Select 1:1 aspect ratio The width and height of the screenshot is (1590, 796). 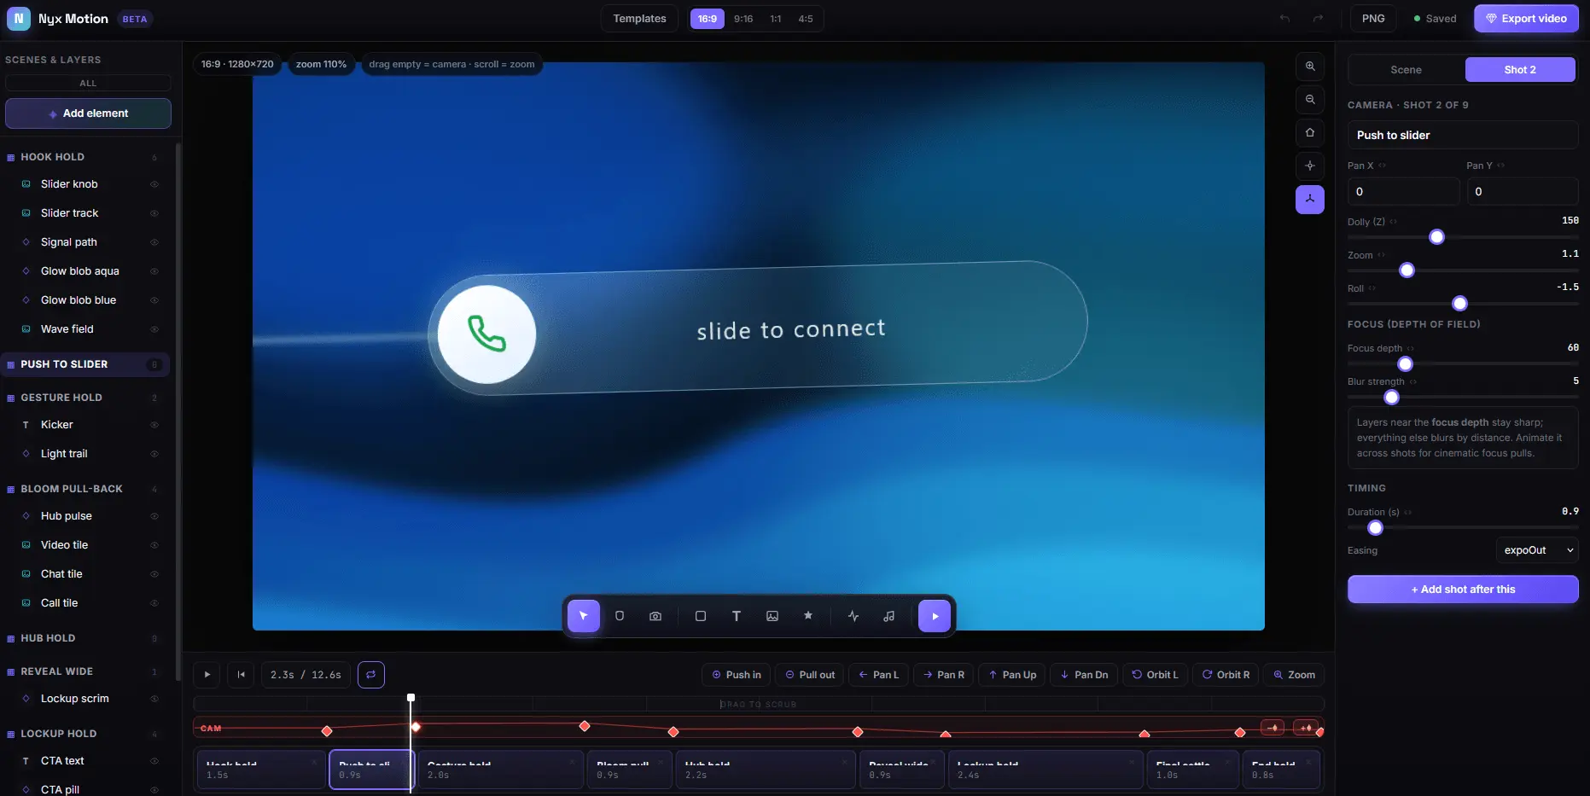tap(776, 19)
